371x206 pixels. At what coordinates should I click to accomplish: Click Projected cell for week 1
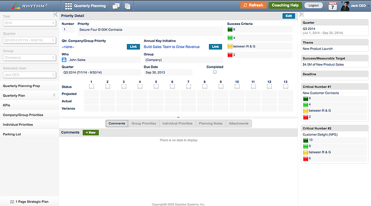click(x=91, y=94)
